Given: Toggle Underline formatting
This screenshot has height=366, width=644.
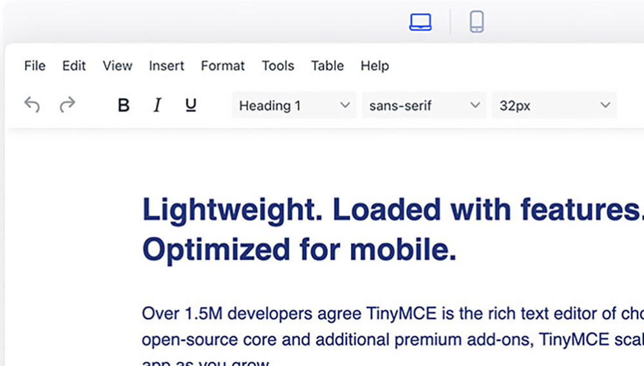Looking at the screenshot, I should pos(191,105).
